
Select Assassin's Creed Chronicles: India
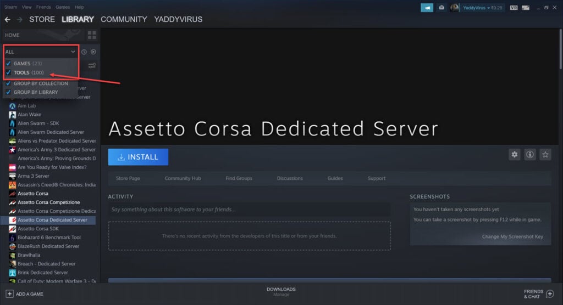click(57, 185)
